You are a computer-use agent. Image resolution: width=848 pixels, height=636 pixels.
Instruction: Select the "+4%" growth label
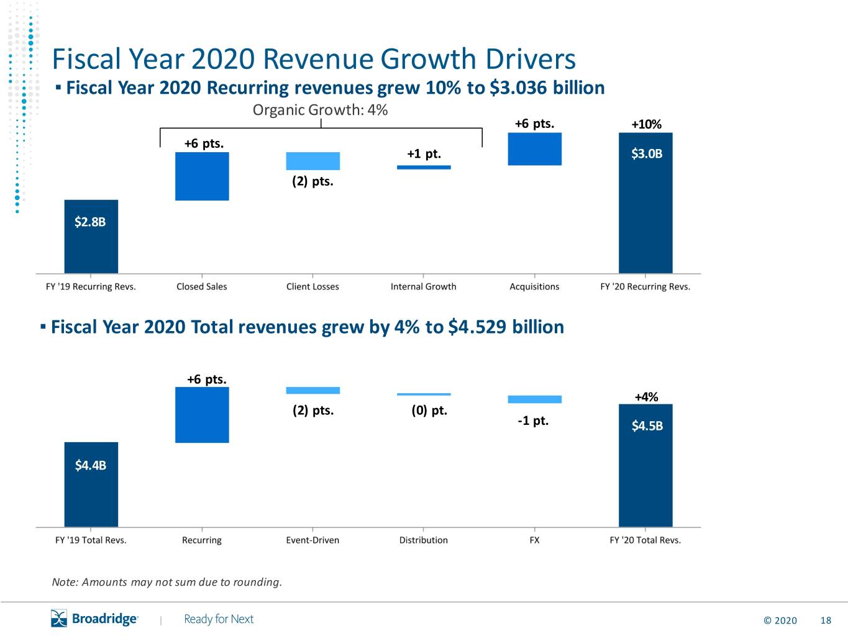tap(646, 397)
